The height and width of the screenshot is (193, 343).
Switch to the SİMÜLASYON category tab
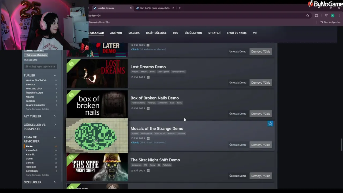click(193, 33)
